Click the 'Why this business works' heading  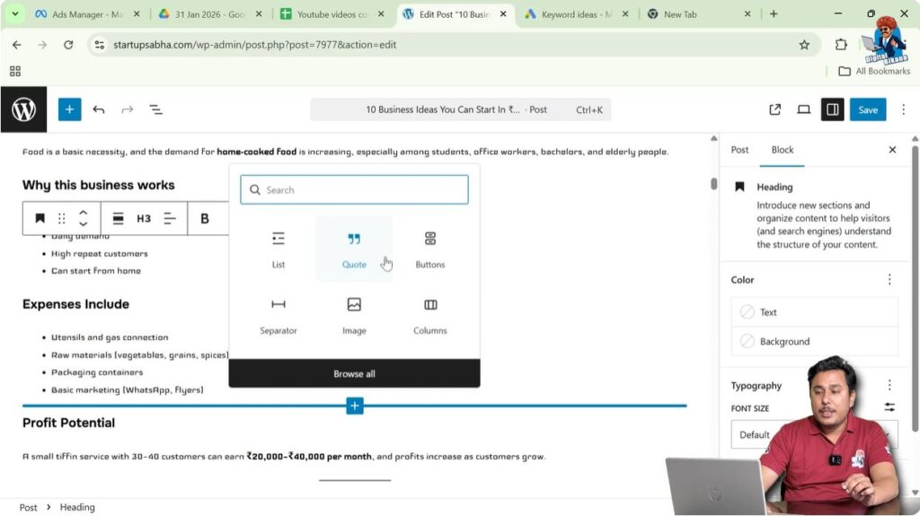99,185
